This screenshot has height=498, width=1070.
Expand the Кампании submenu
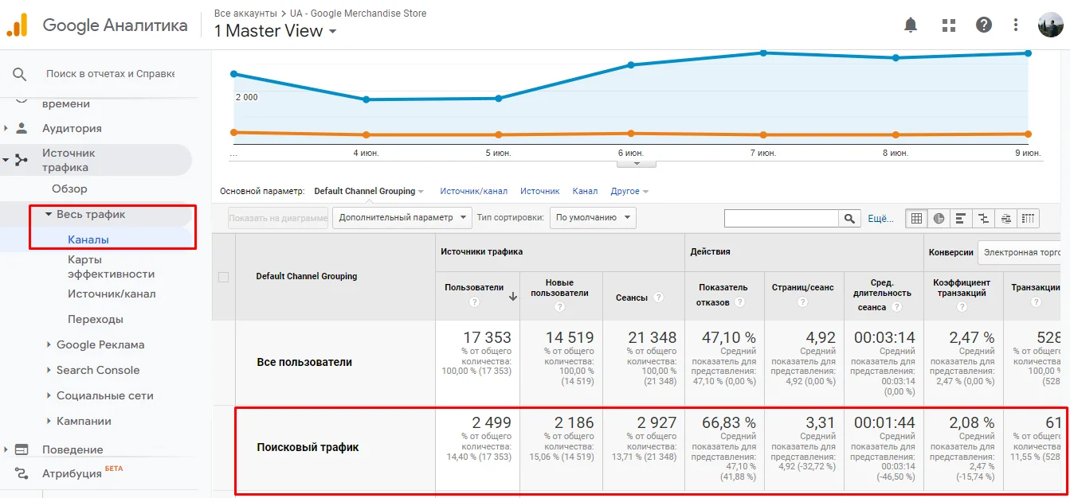pyautogui.click(x=49, y=421)
